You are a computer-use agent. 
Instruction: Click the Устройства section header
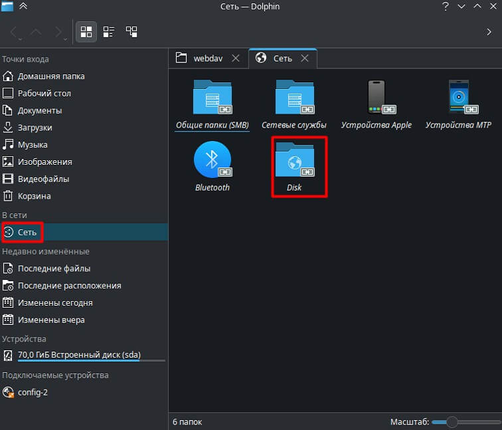[x=24, y=339]
